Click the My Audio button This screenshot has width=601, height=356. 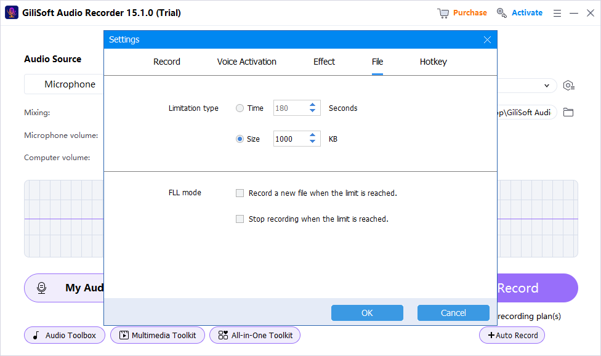pos(64,288)
